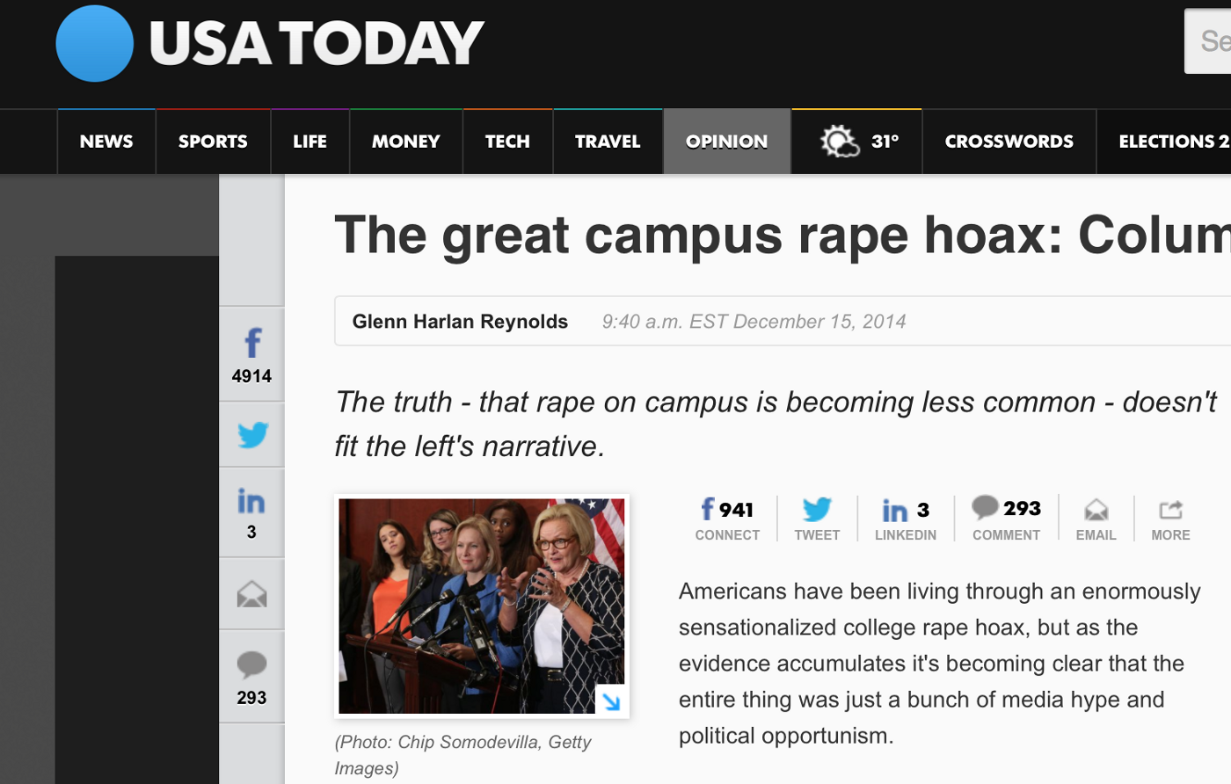
Task: Click Facebook Connect button showing 941
Action: 727,519
